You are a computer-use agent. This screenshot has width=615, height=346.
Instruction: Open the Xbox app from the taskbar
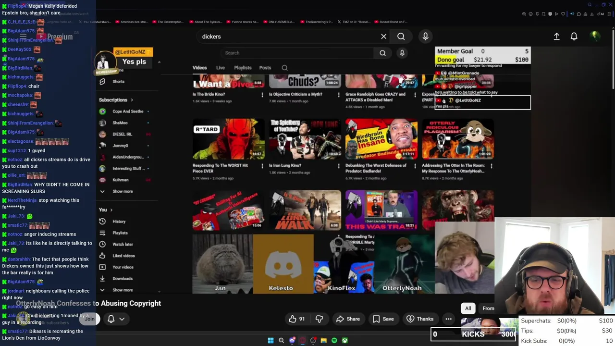click(344, 340)
